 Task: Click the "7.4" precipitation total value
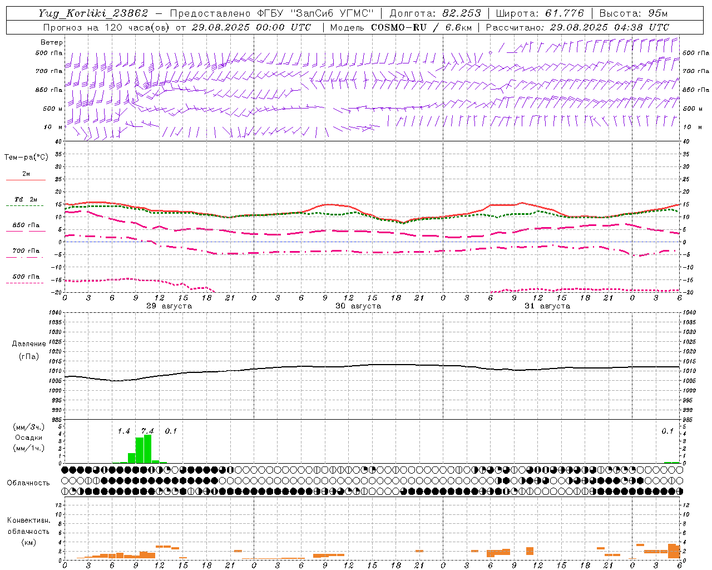[147, 431]
